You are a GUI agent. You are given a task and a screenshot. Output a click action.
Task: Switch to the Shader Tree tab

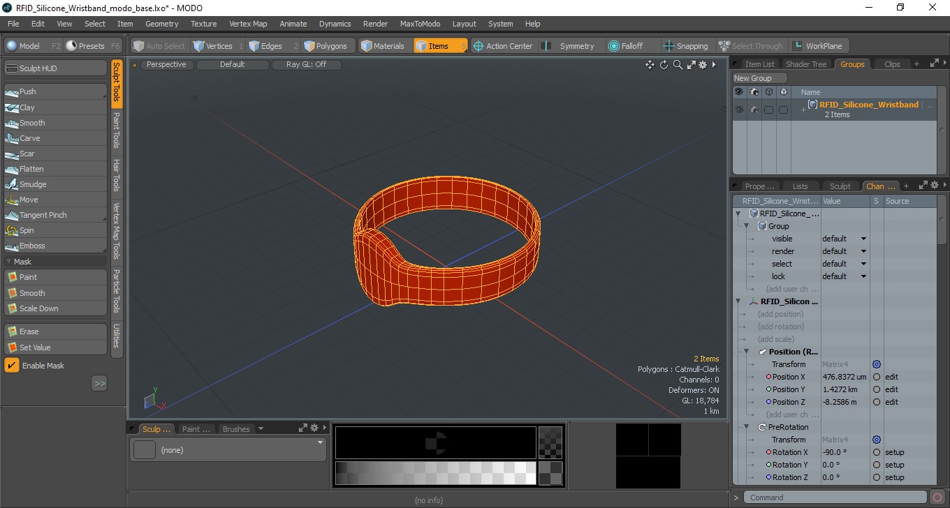[806, 64]
